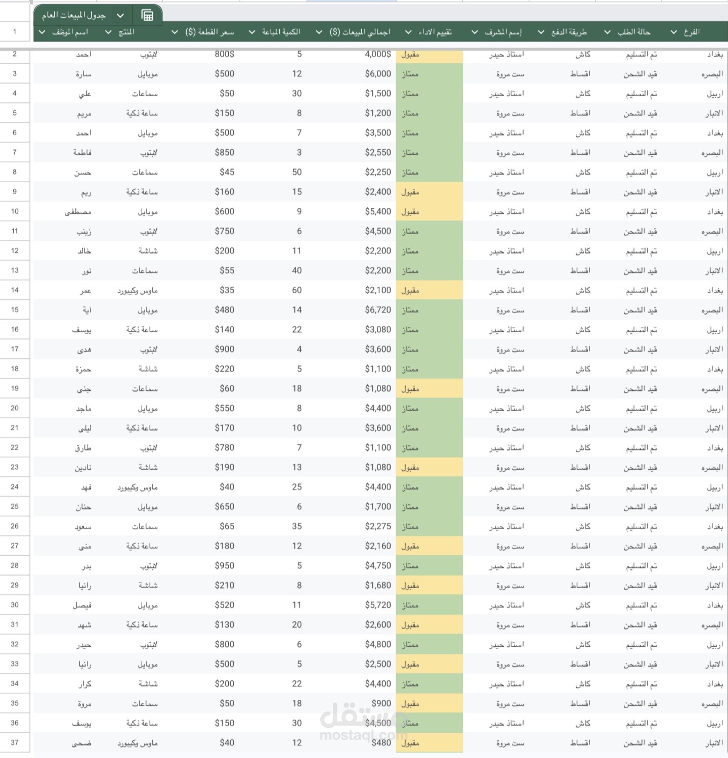
Task: Open the حالة الطلب column filter arrow
Action: coord(607,32)
